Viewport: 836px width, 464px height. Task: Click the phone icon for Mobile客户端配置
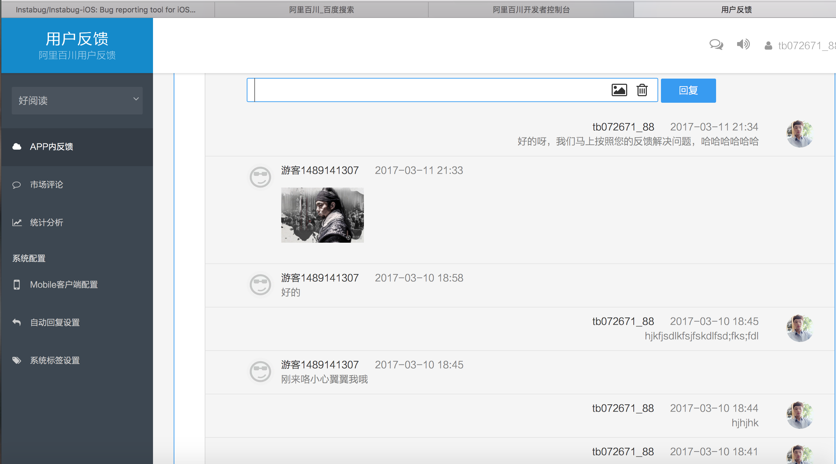(17, 285)
